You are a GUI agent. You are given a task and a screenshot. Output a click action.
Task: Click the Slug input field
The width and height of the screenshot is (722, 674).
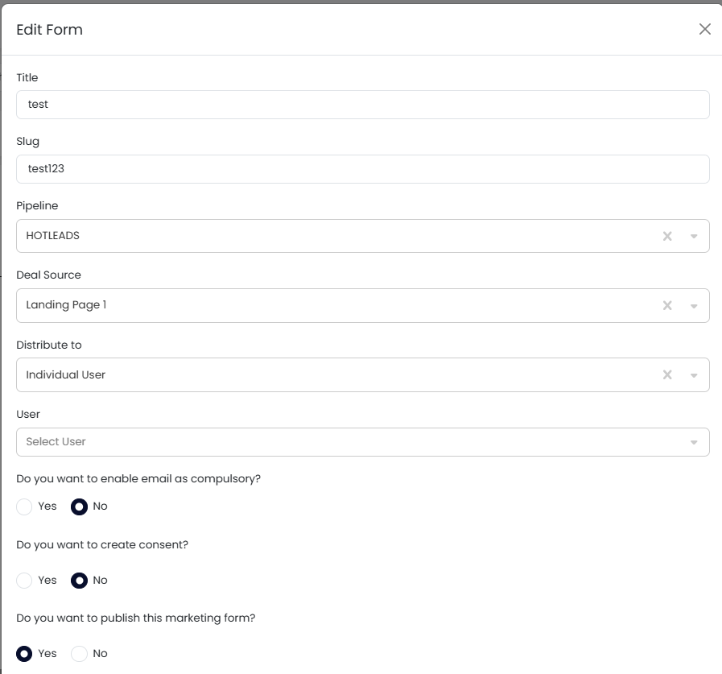[x=362, y=169]
